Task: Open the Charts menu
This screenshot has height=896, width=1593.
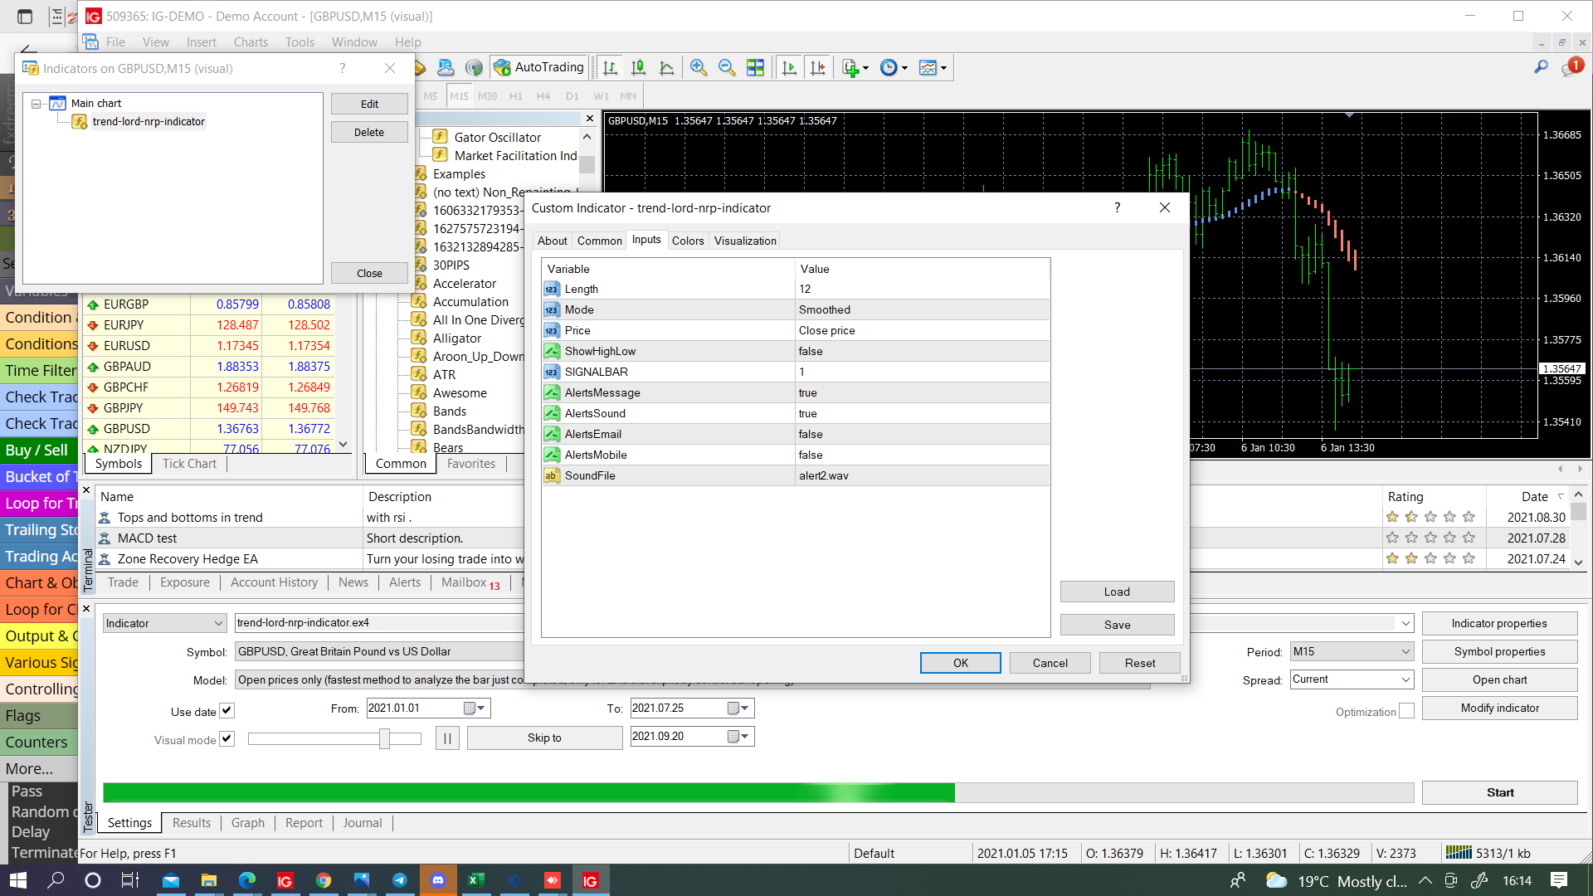Action: click(x=251, y=42)
